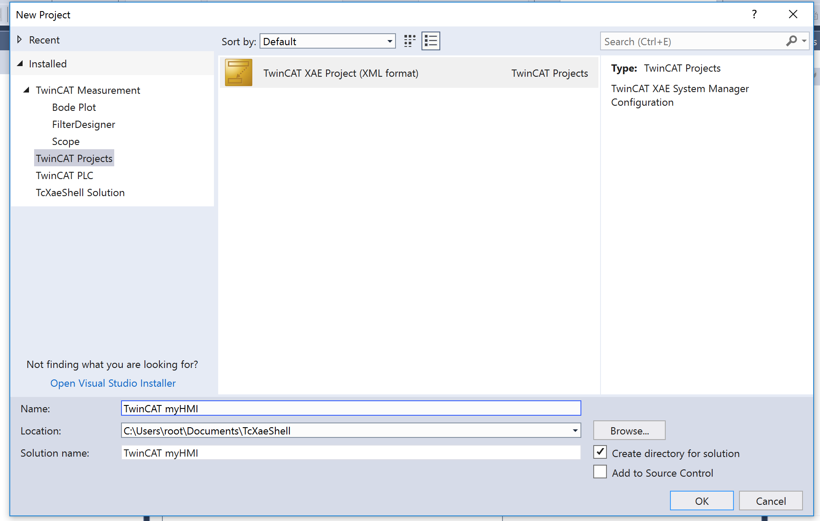Confirm with the OK button
The width and height of the screenshot is (820, 521).
[702, 501]
